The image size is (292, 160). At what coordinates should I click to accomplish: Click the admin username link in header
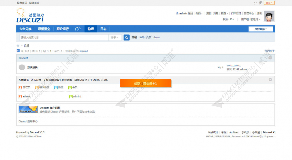click(183, 13)
